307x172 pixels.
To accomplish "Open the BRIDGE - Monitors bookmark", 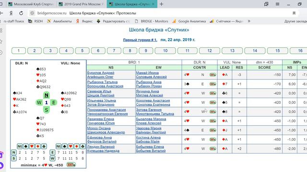I will coord(152,21).
